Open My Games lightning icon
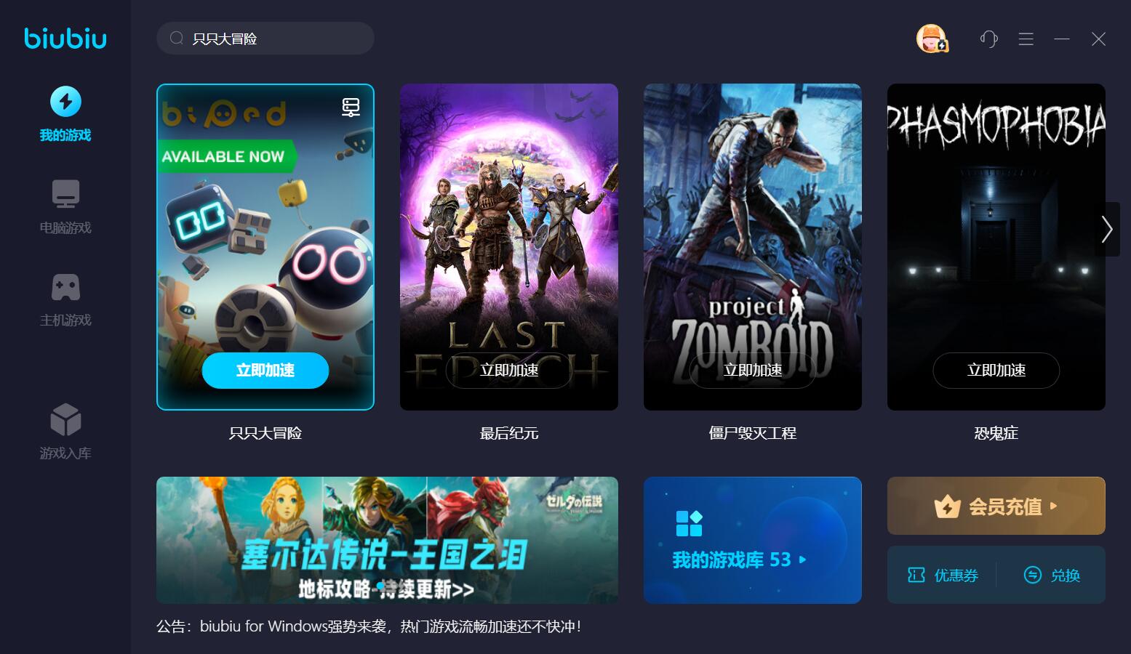 pyautogui.click(x=65, y=102)
